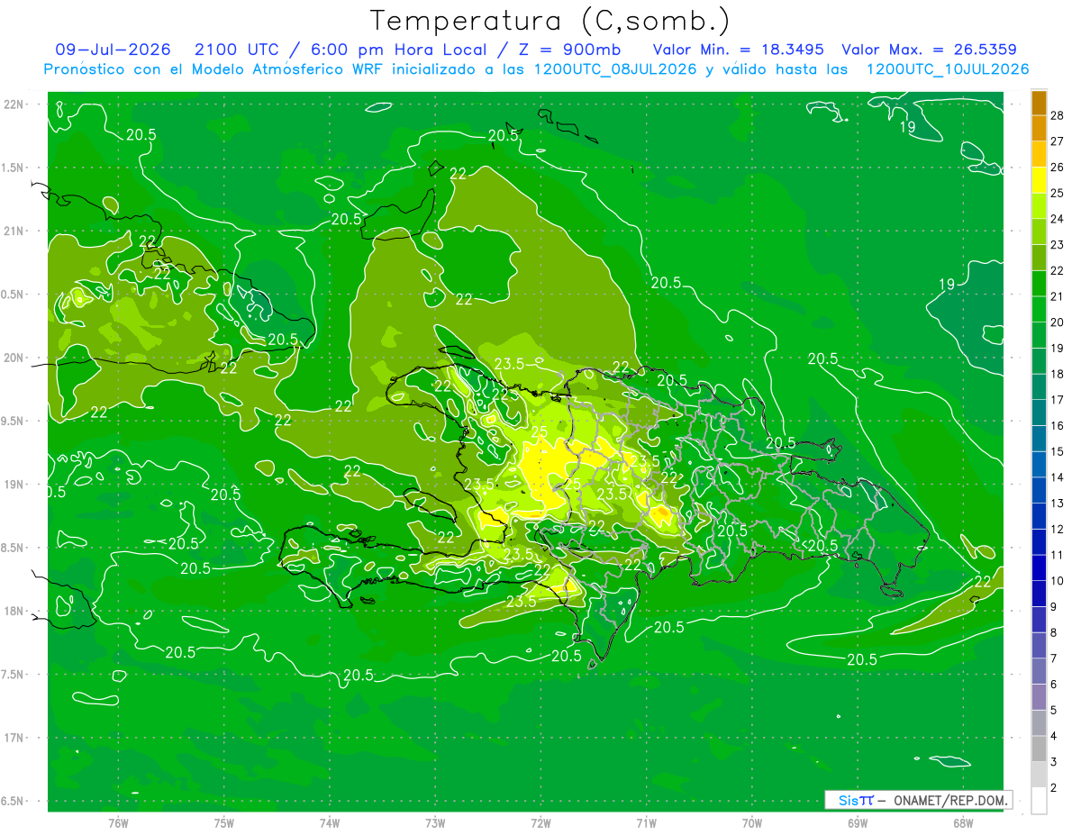Click the '72W' longitude axis label
Image resolution: width=1081 pixels, height=835 pixels.
(540, 822)
